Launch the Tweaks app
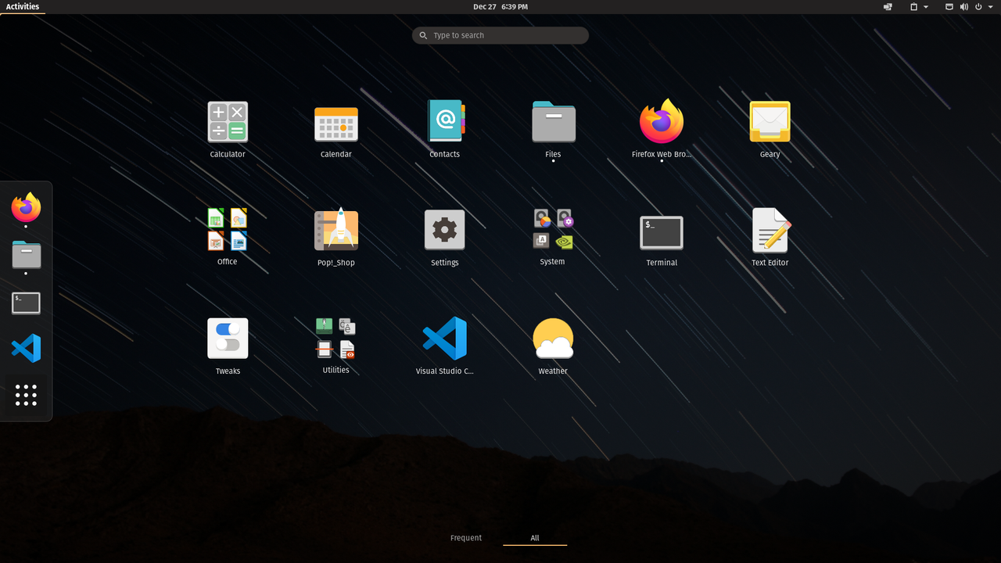Image resolution: width=1001 pixels, height=563 pixels. coord(228,339)
